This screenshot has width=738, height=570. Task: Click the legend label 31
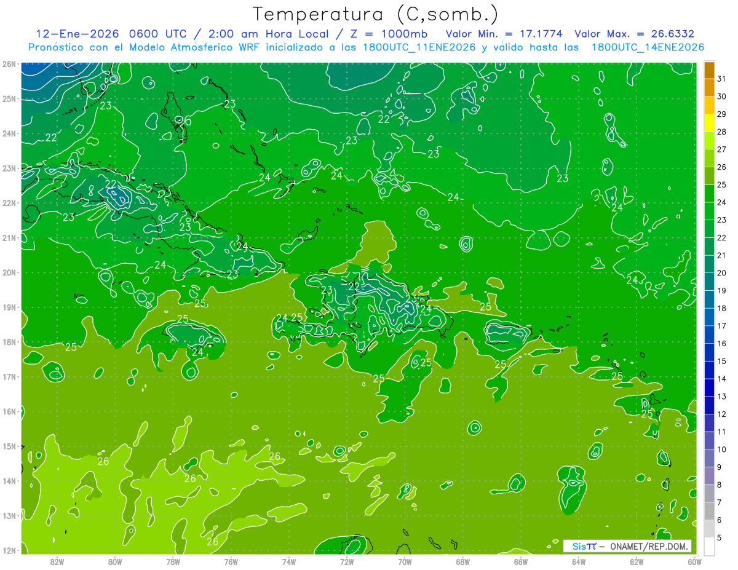tap(721, 79)
